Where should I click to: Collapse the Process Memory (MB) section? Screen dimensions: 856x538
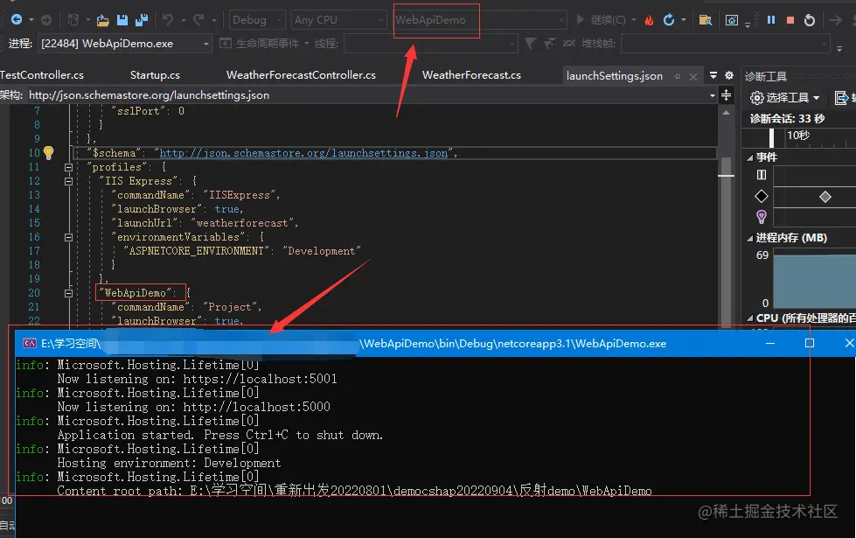[x=750, y=238]
